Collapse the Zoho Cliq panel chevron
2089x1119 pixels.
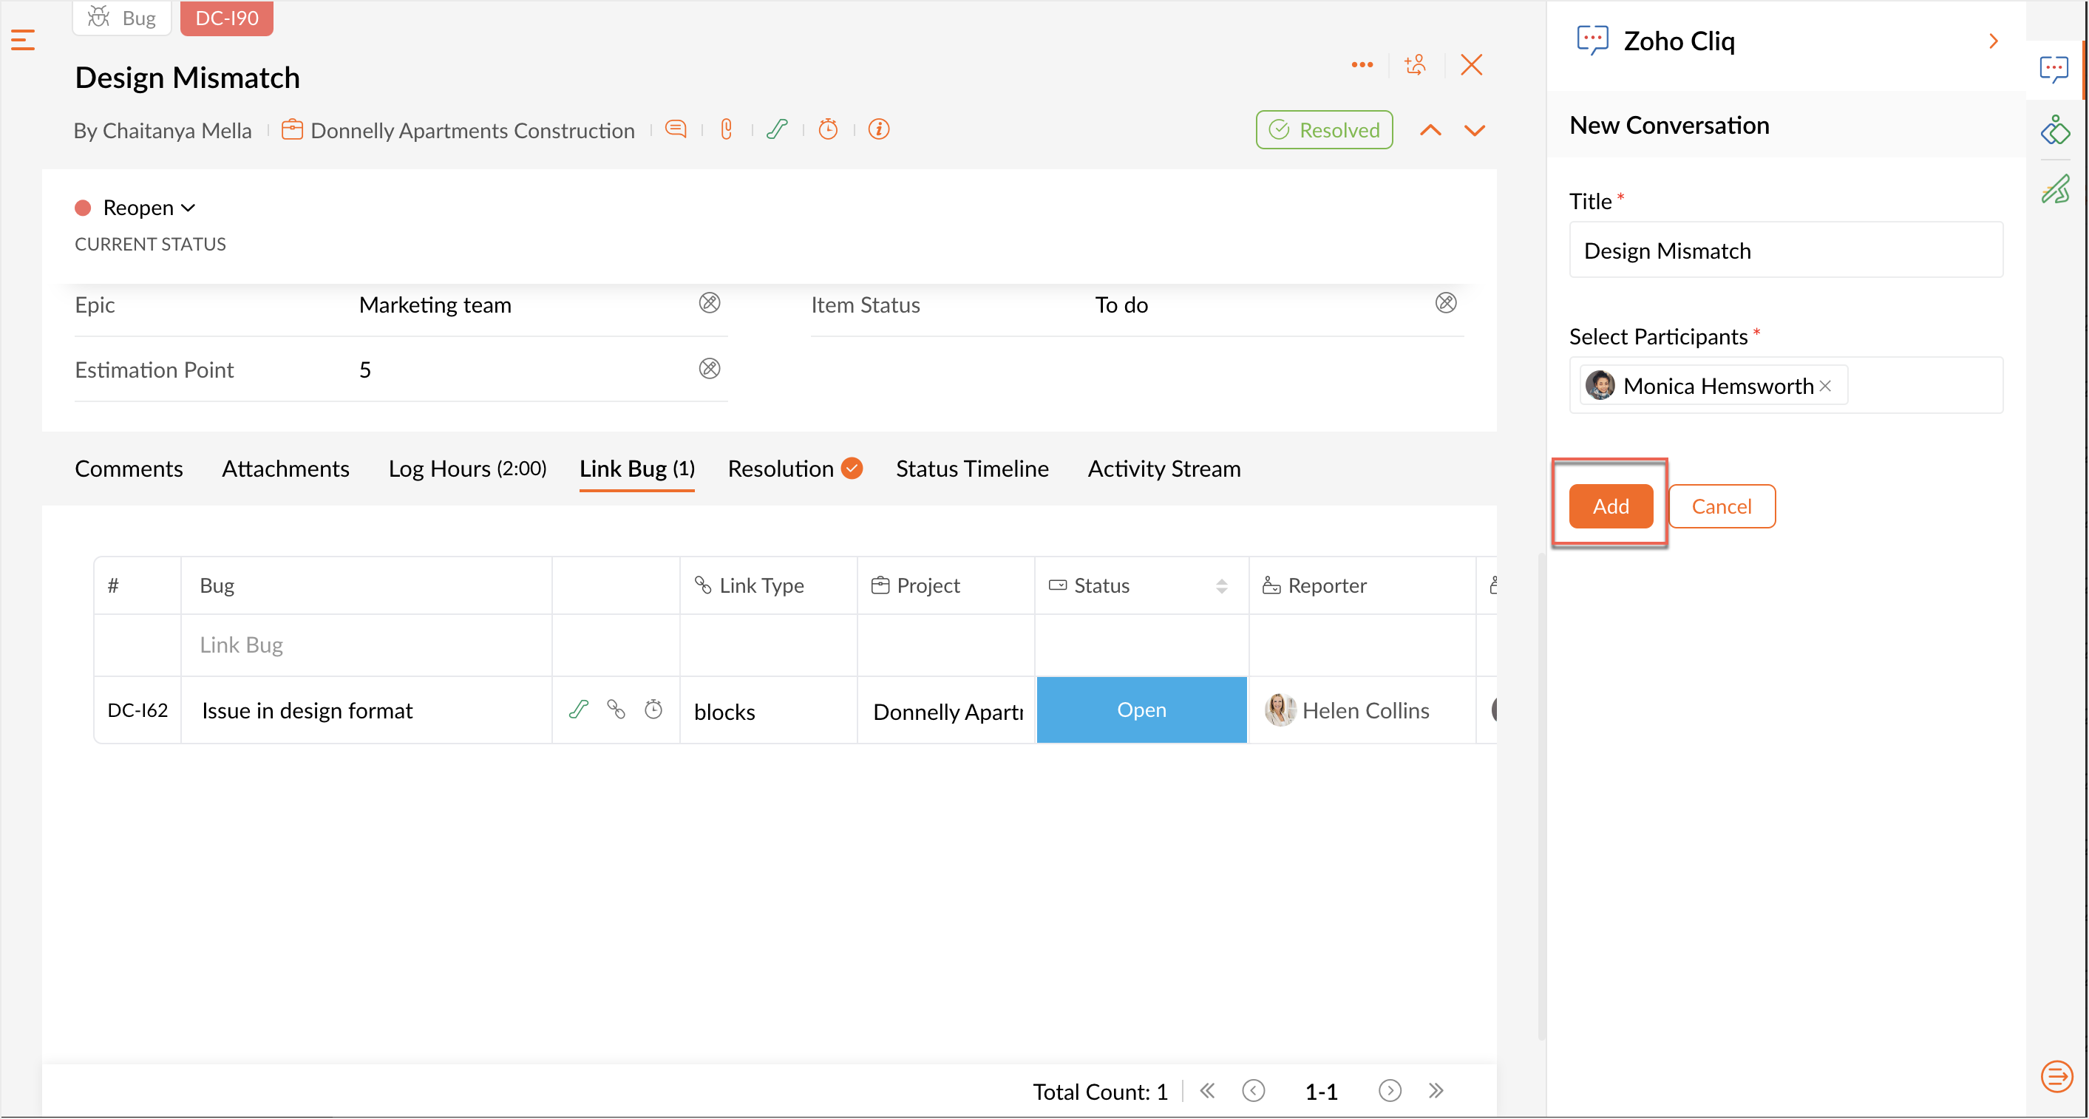pyautogui.click(x=1994, y=41)
